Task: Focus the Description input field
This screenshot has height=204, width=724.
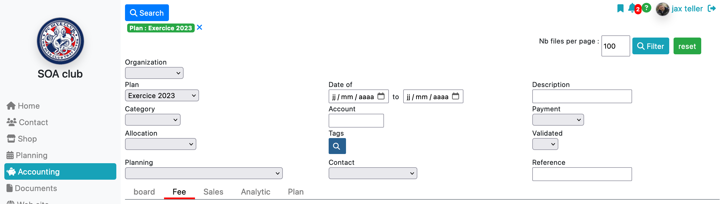Action: coord(582,96)
